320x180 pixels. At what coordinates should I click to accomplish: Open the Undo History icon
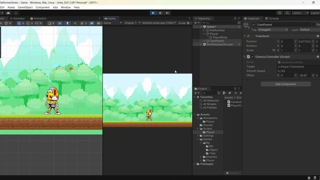click(279, 13)
